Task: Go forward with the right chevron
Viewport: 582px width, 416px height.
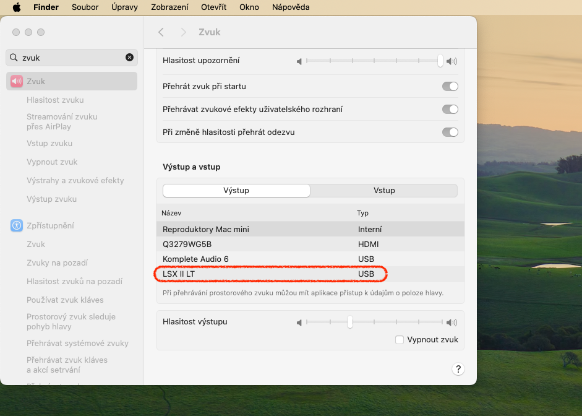Action: click(183, 32)
